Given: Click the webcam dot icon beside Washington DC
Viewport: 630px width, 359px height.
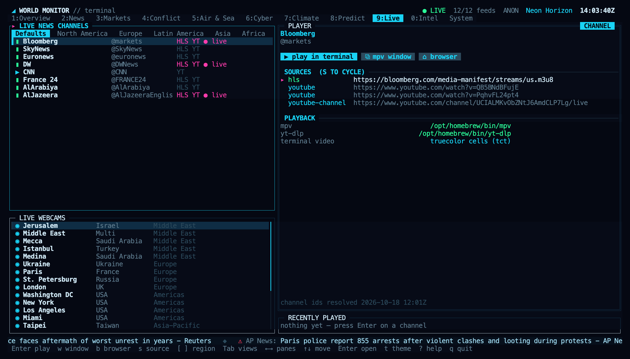Looking at the screenshot, I should 17,295.
